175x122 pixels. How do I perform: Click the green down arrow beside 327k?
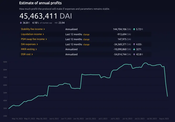click(x=134, y=49)
